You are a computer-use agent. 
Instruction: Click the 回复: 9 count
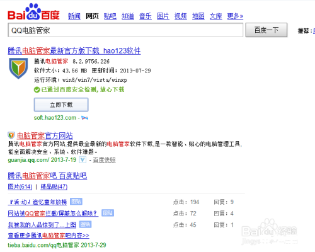(x=224, y=202)
